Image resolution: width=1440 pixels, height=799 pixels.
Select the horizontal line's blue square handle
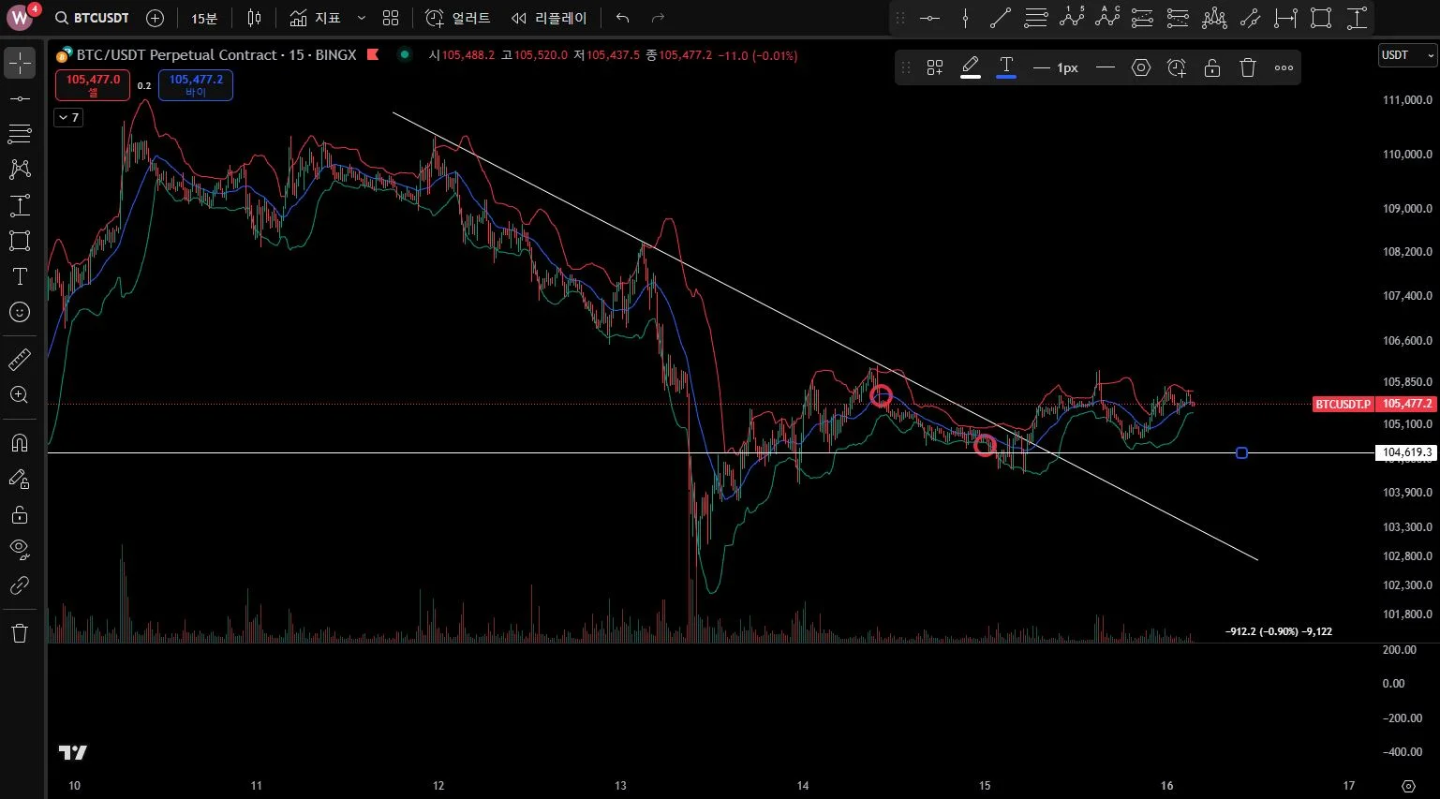[1241, 453]
